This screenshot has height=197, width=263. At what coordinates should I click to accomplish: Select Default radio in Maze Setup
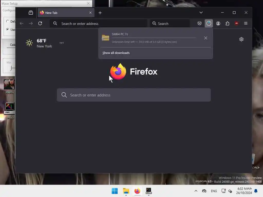[x=7, y=21]
